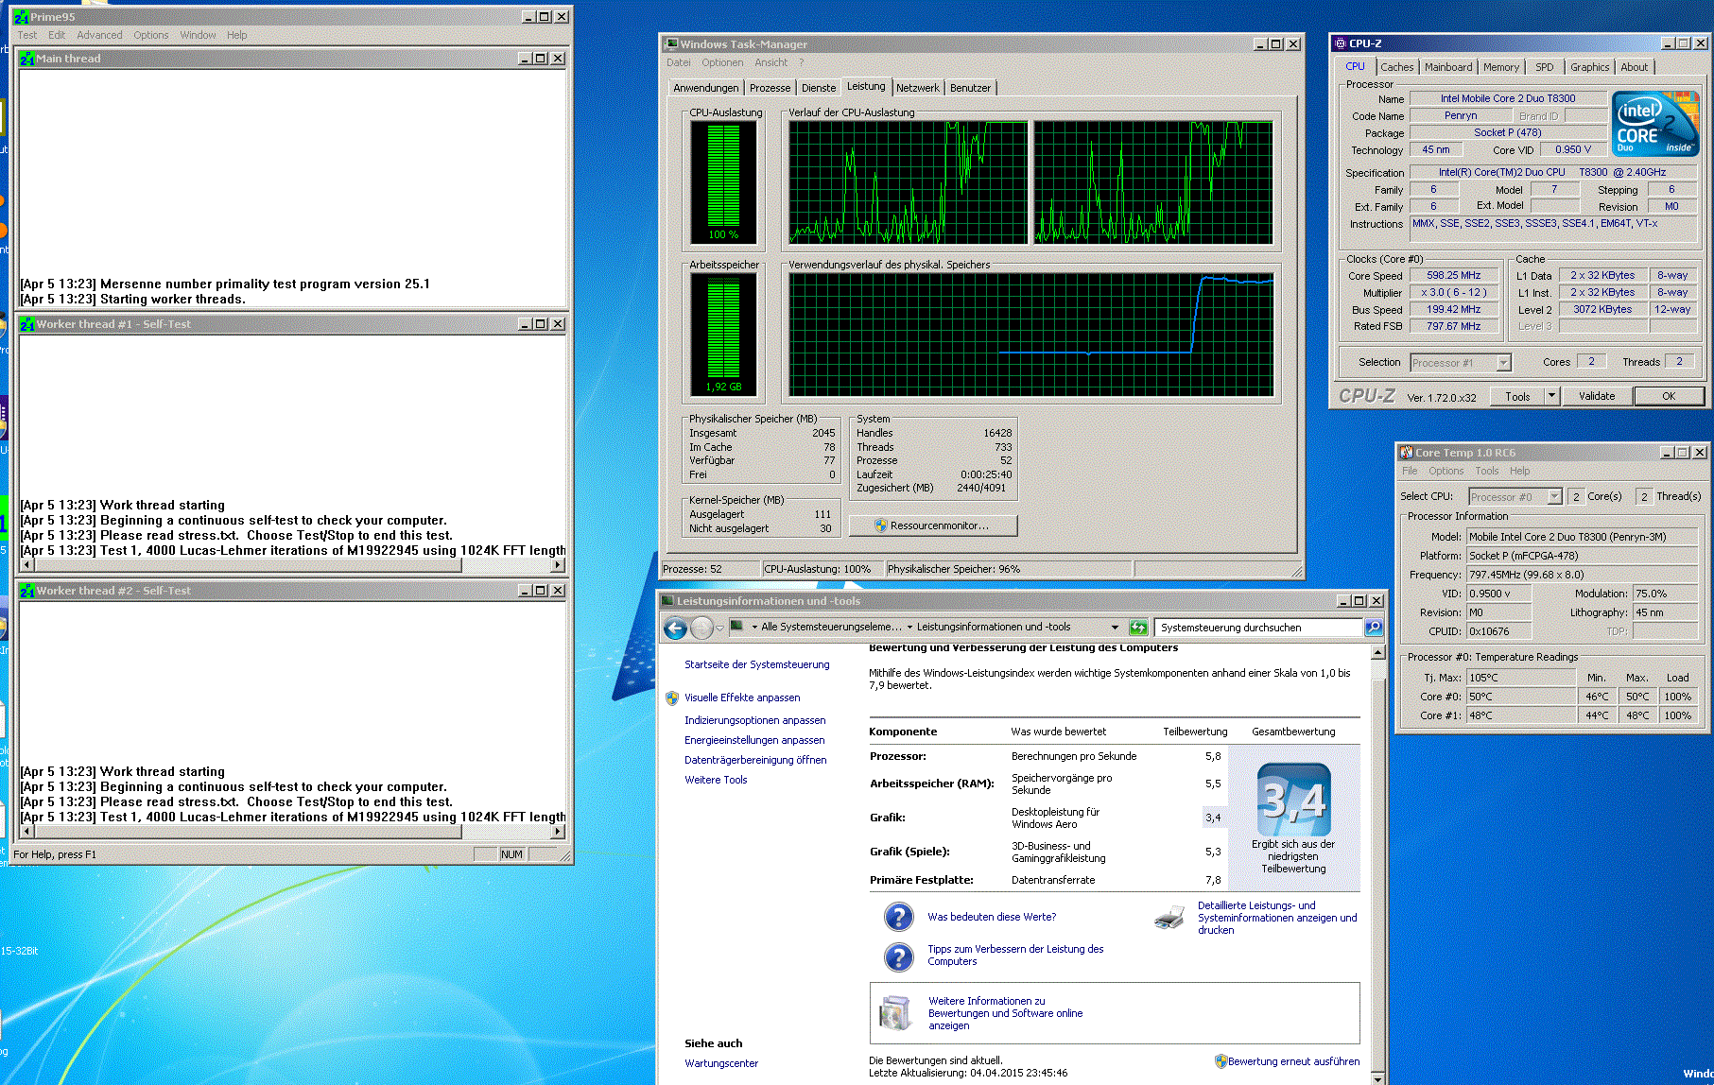Go back in the Leistungsinformationen window

(675, 628)
